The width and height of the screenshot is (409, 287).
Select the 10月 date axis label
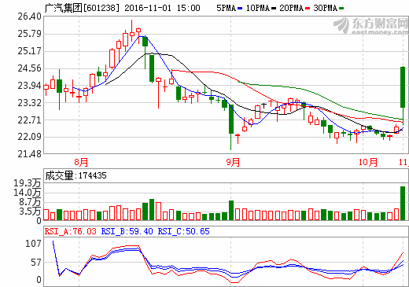(368, 162)
